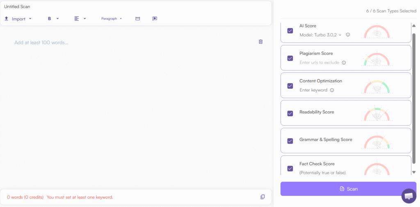Click the Content Optimization label

(321, 81)
